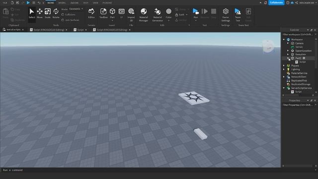The image size is (318, 179).
Task: Open the Toolbox
Action: [x=103, y=13]
